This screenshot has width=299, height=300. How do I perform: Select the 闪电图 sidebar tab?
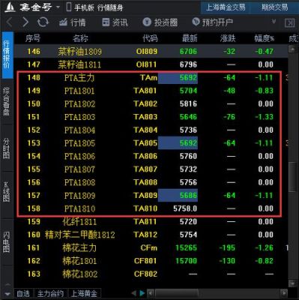pyautogui.click(x=7, y=241)
